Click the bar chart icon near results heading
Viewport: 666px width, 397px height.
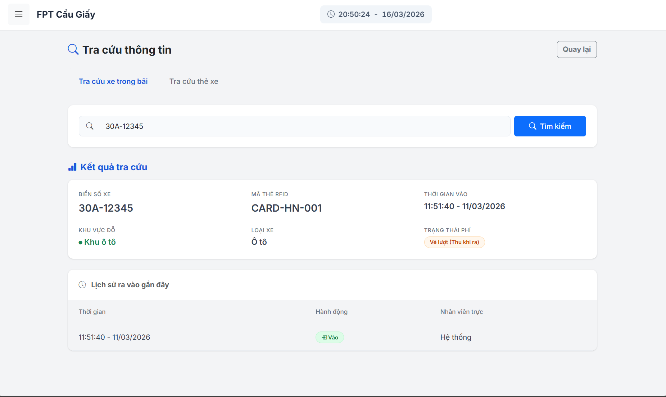[x=72, y=167]
